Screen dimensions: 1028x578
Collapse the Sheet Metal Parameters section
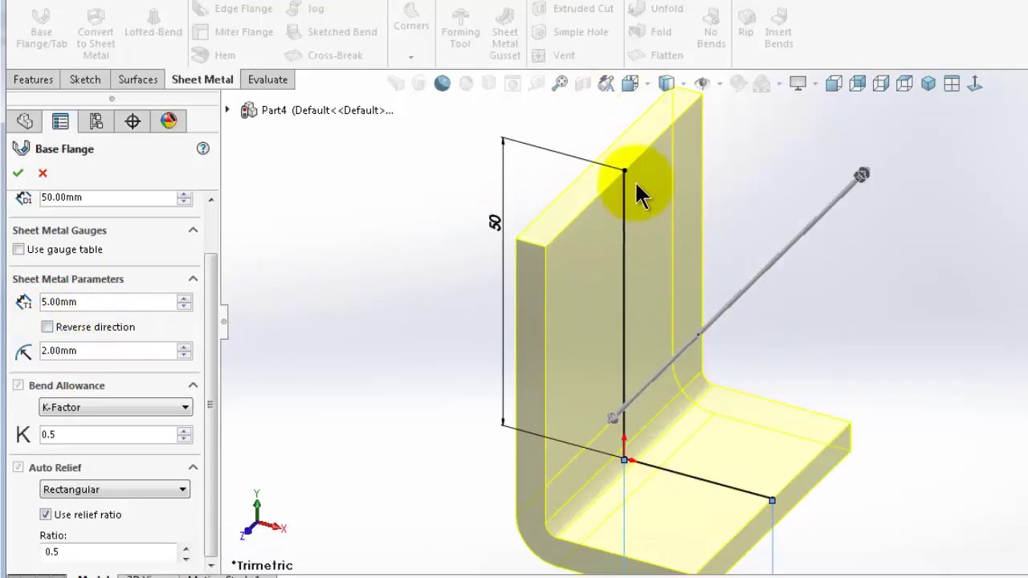click(x=193, y=279)
